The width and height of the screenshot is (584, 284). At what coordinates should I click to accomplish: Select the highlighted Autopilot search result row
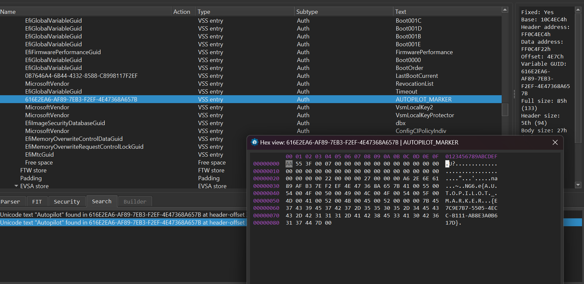point(123,222)
